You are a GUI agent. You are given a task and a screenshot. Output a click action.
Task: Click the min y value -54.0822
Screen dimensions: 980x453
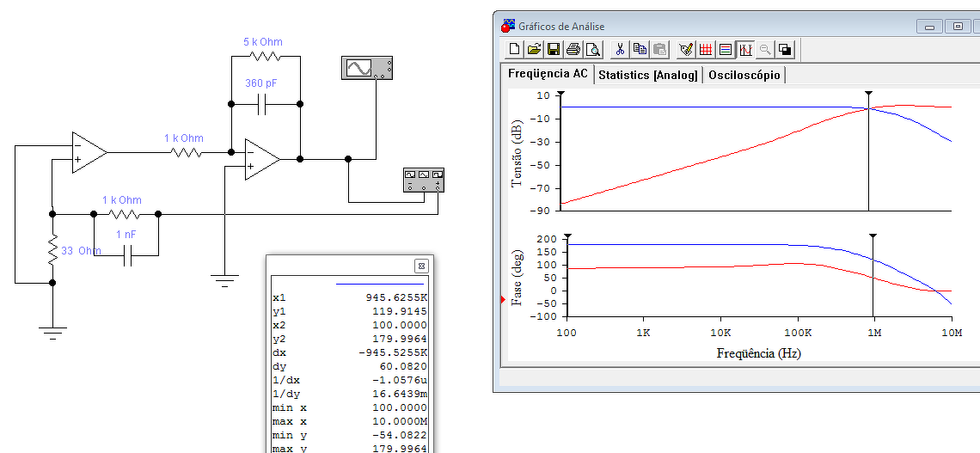point(401,435)
